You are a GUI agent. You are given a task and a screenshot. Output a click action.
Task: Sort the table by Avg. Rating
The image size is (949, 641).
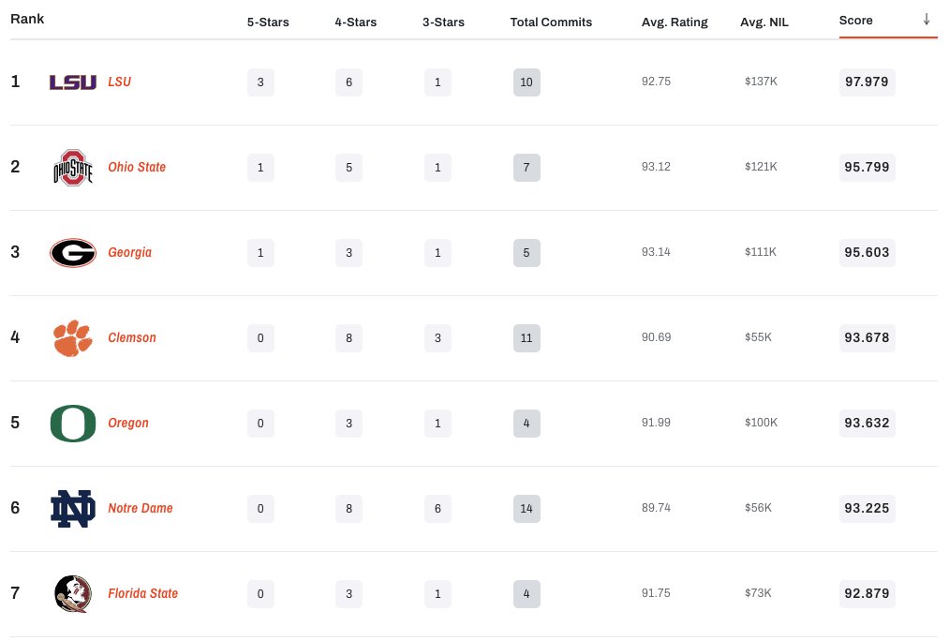click(x=675, y=22)
